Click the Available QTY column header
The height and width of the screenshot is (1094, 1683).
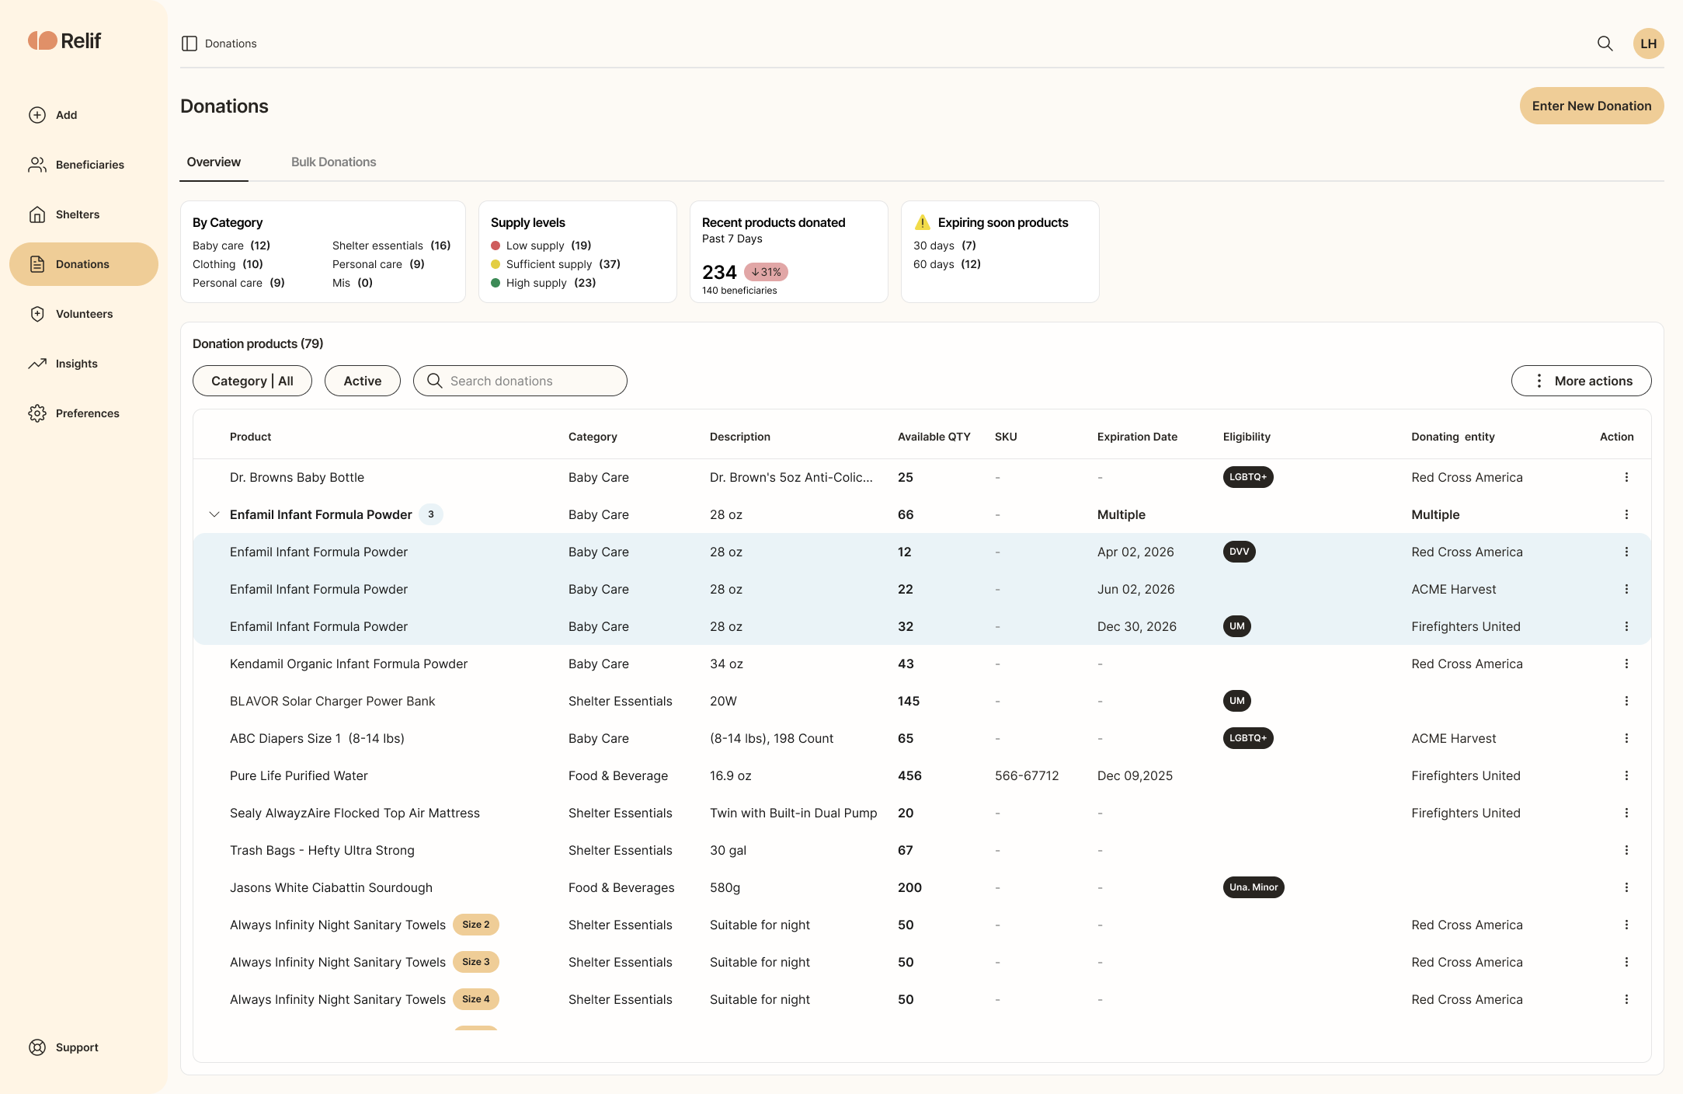[934, 437]
